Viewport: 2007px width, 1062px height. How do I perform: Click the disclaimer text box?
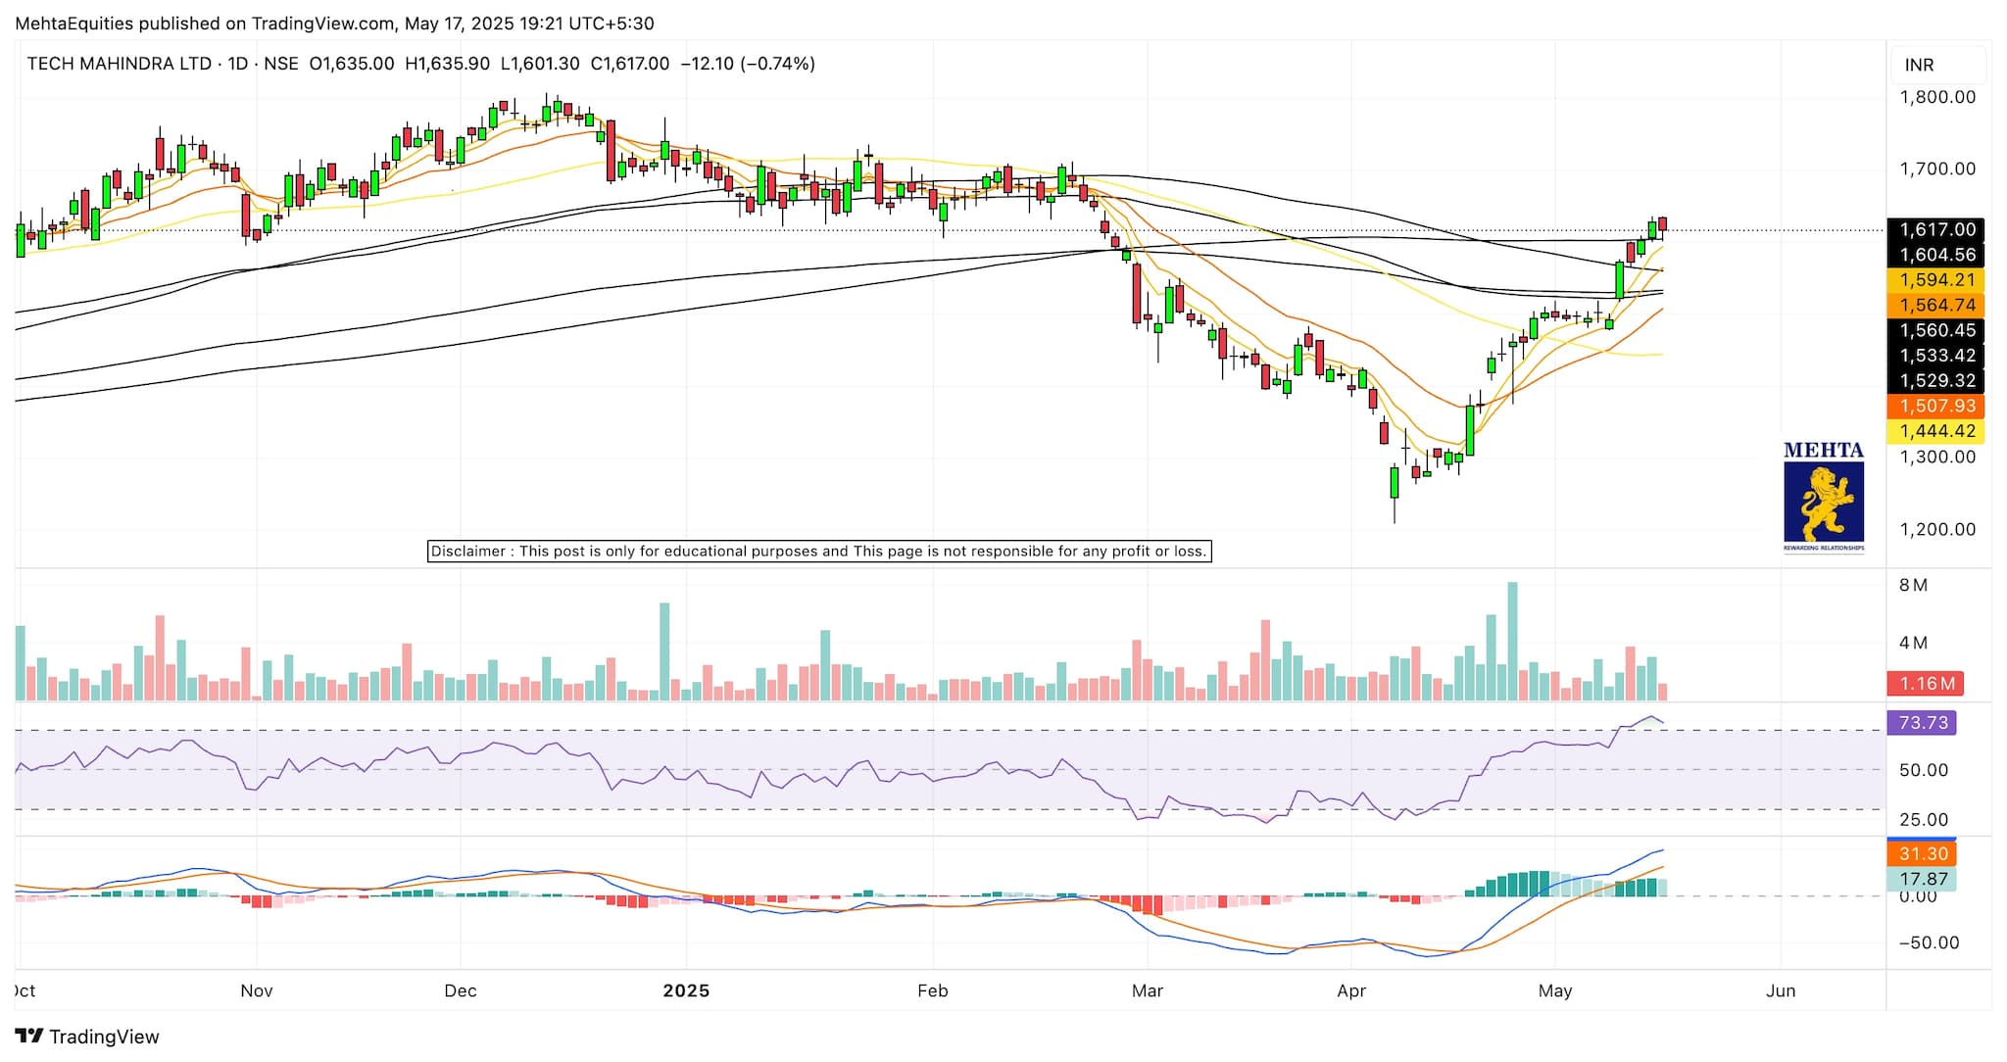click(x=819, y=552)
